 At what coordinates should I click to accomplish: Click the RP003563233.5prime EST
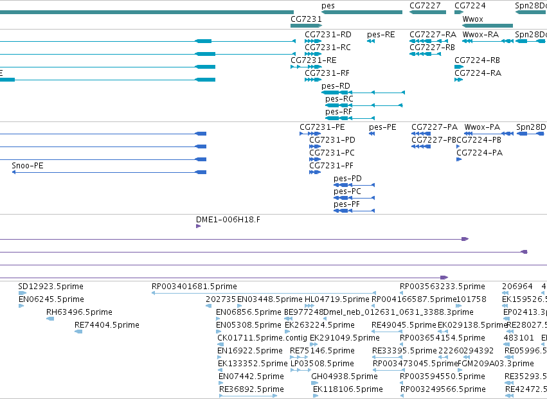pos(402,294)
